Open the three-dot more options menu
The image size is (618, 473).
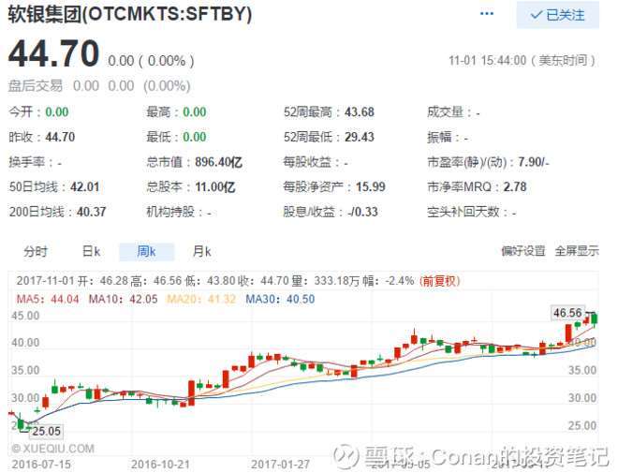pos(487,14)
